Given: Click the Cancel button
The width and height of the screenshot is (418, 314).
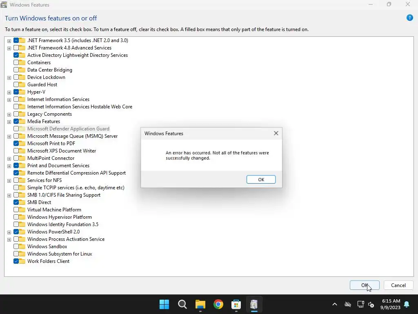Looking at the screenshot, I should (398, 285).
